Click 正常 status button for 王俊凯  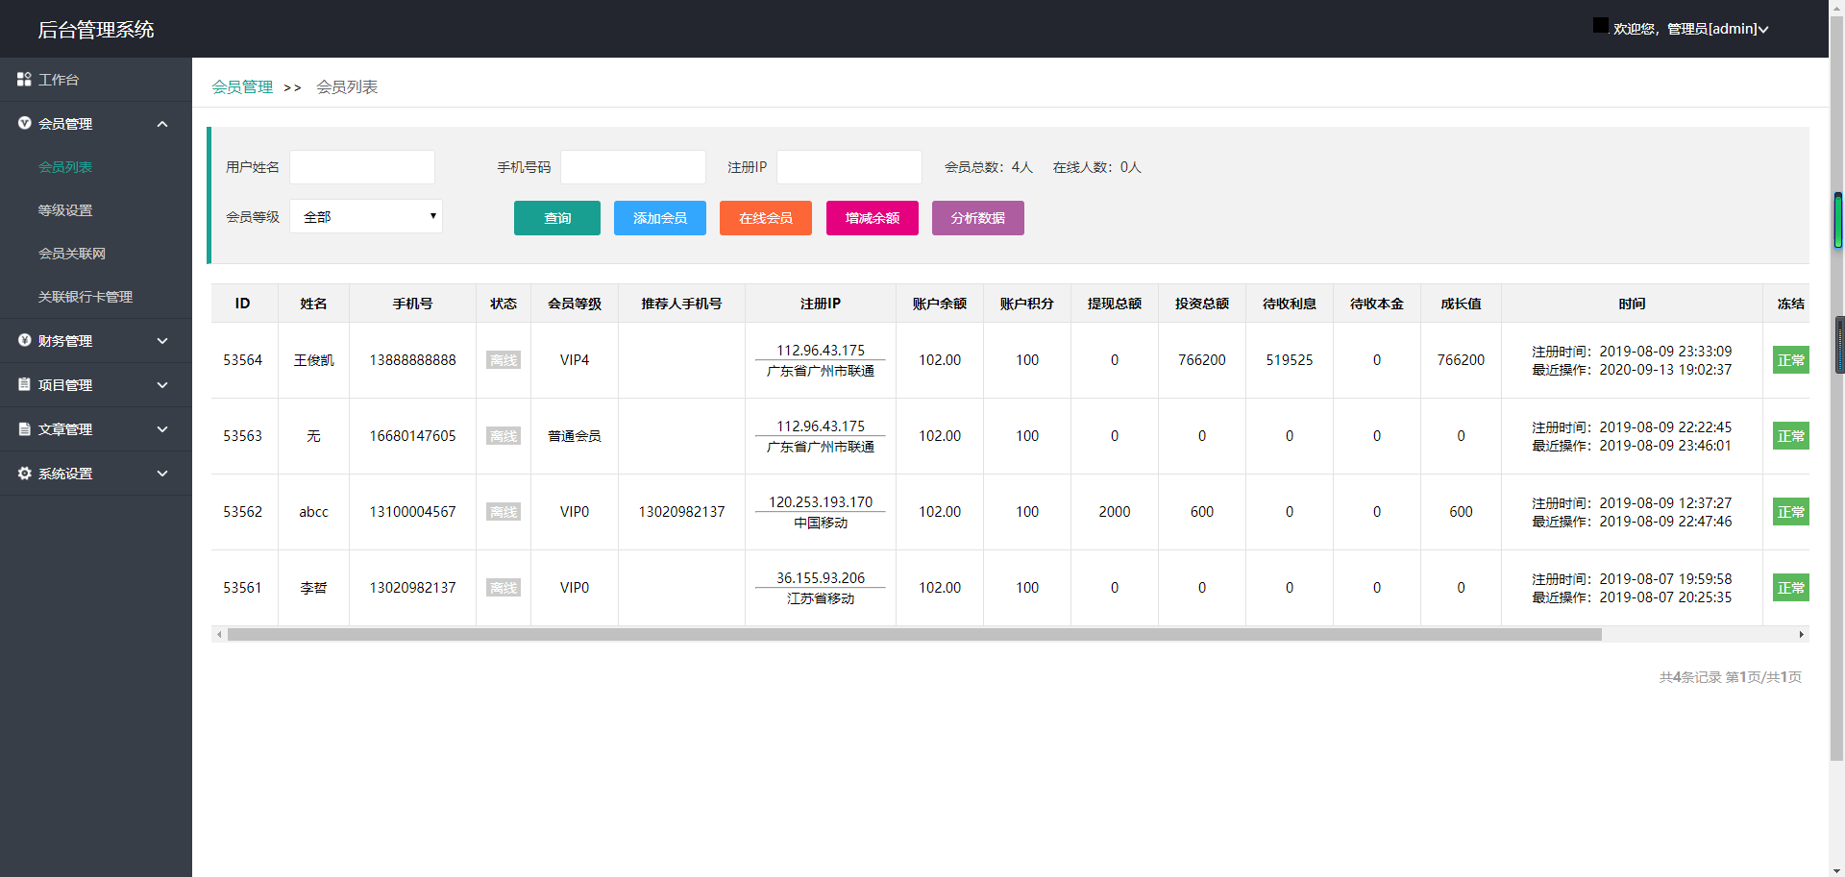[1791, 360]
